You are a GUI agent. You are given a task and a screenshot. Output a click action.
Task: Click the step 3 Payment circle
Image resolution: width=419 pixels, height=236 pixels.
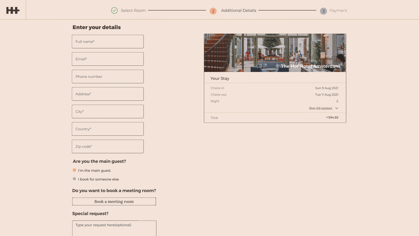323,11
